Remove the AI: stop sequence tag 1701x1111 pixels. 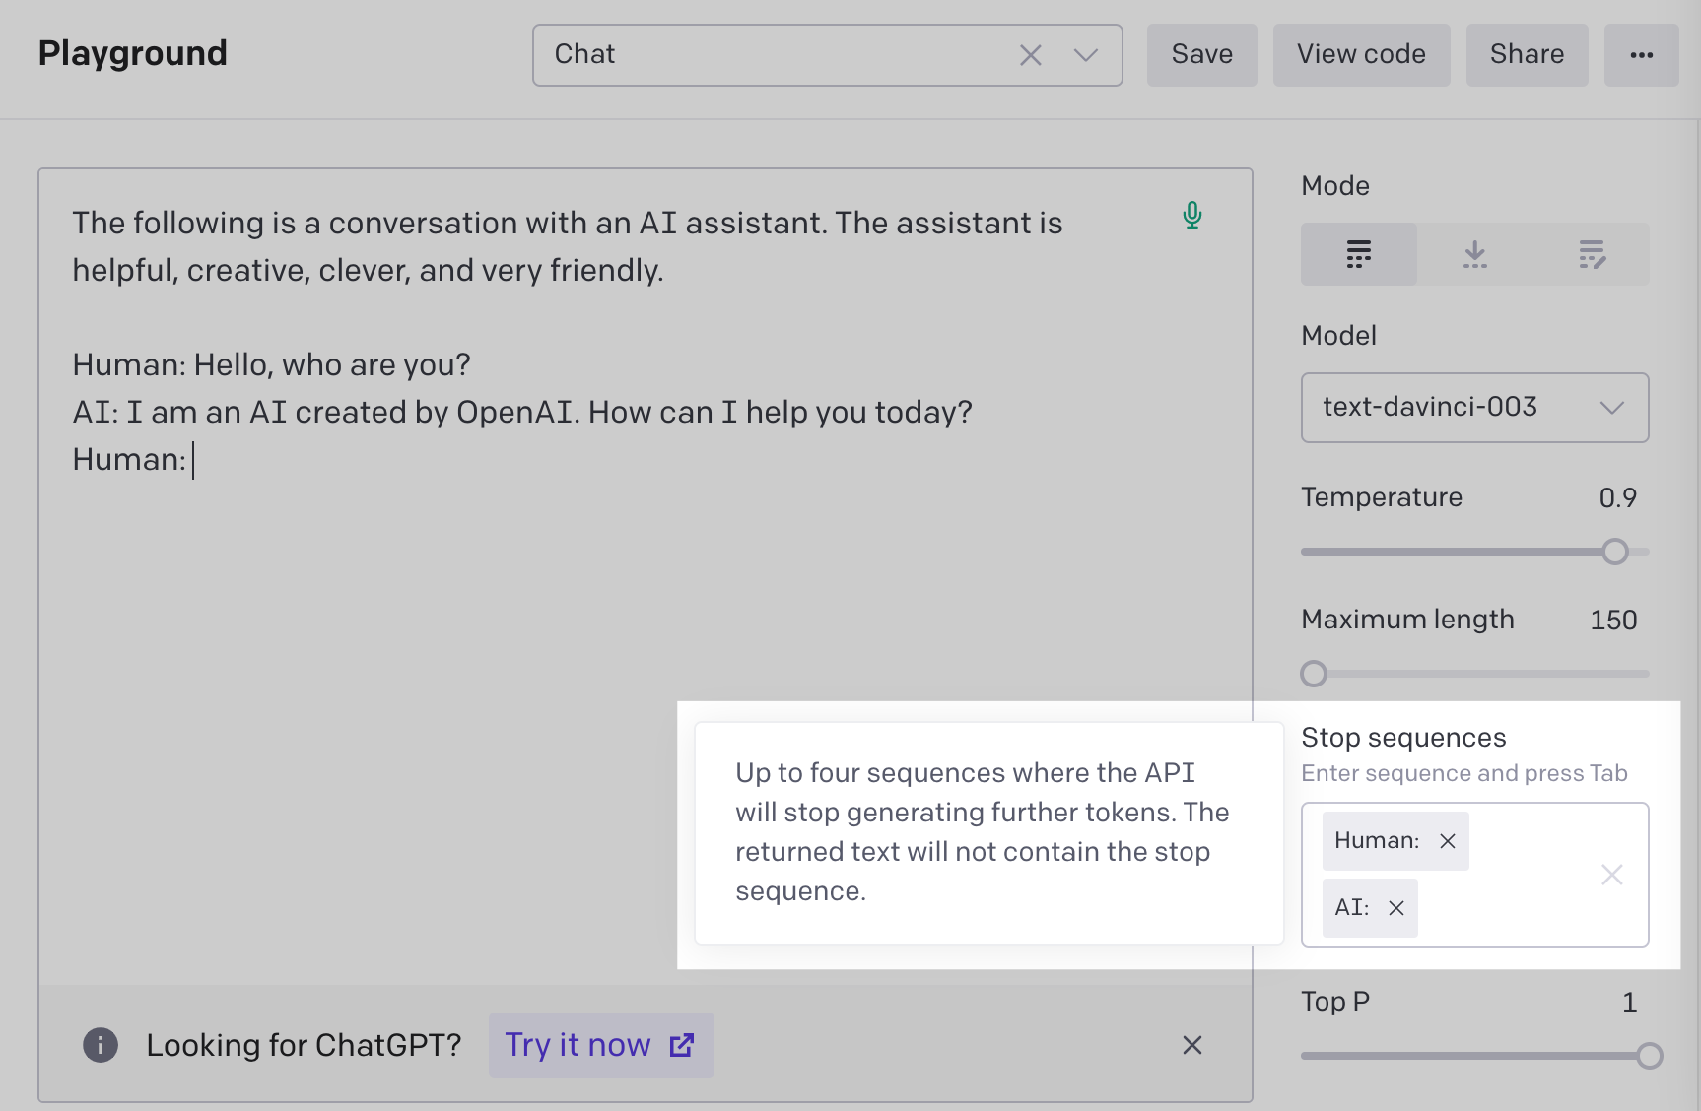point(1396,908)
